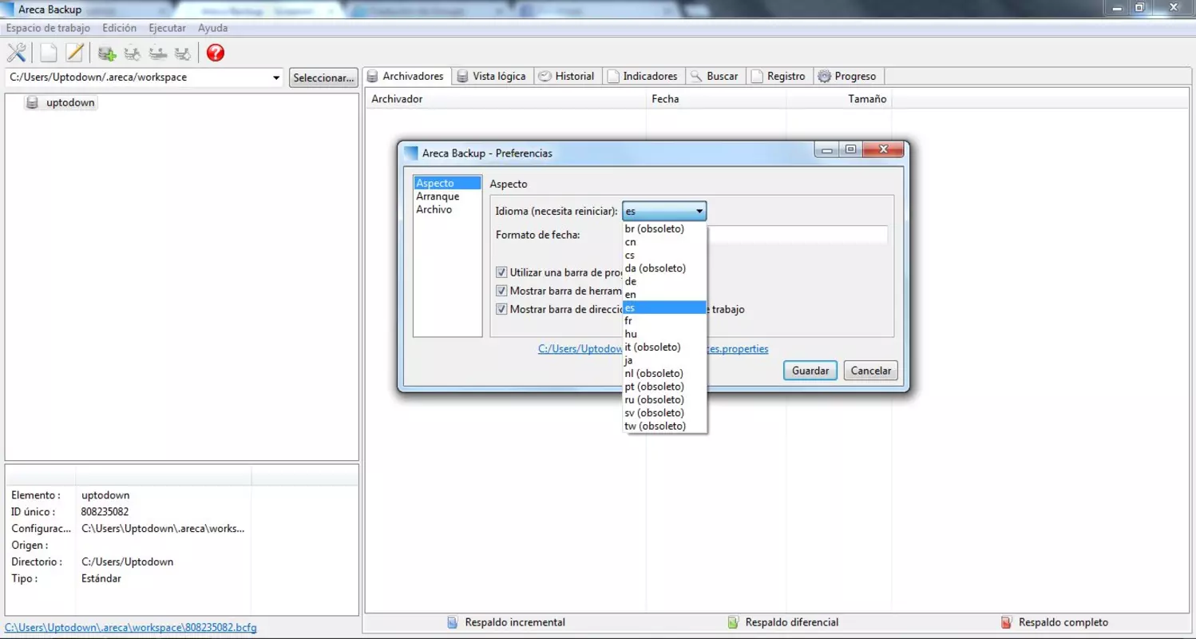The height and width of the screenshot is (639, 1196).
Task: Click the page with pencil edit icon
Action: (74, 53)
